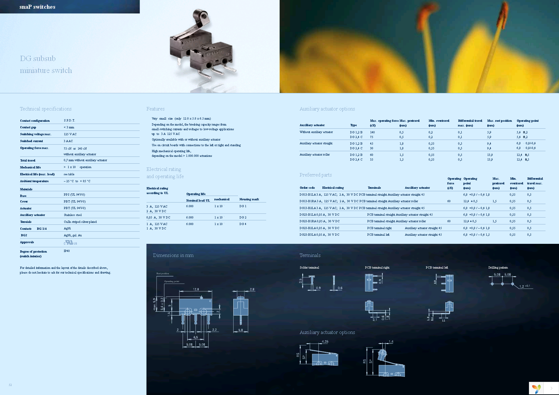Image resolution: width=559 pixels, height=395 pixels.
Task: Click 'CuZn striped silver-plated' terminal material
Action: (80, 222)
